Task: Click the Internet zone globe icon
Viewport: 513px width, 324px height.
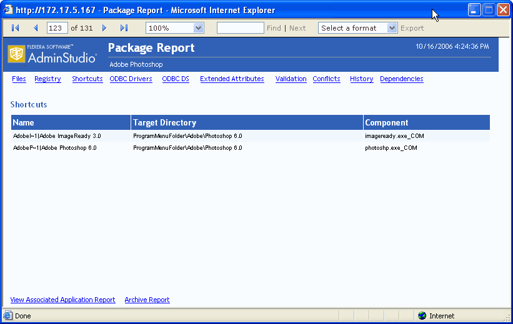Action: (x=422, y=316)
